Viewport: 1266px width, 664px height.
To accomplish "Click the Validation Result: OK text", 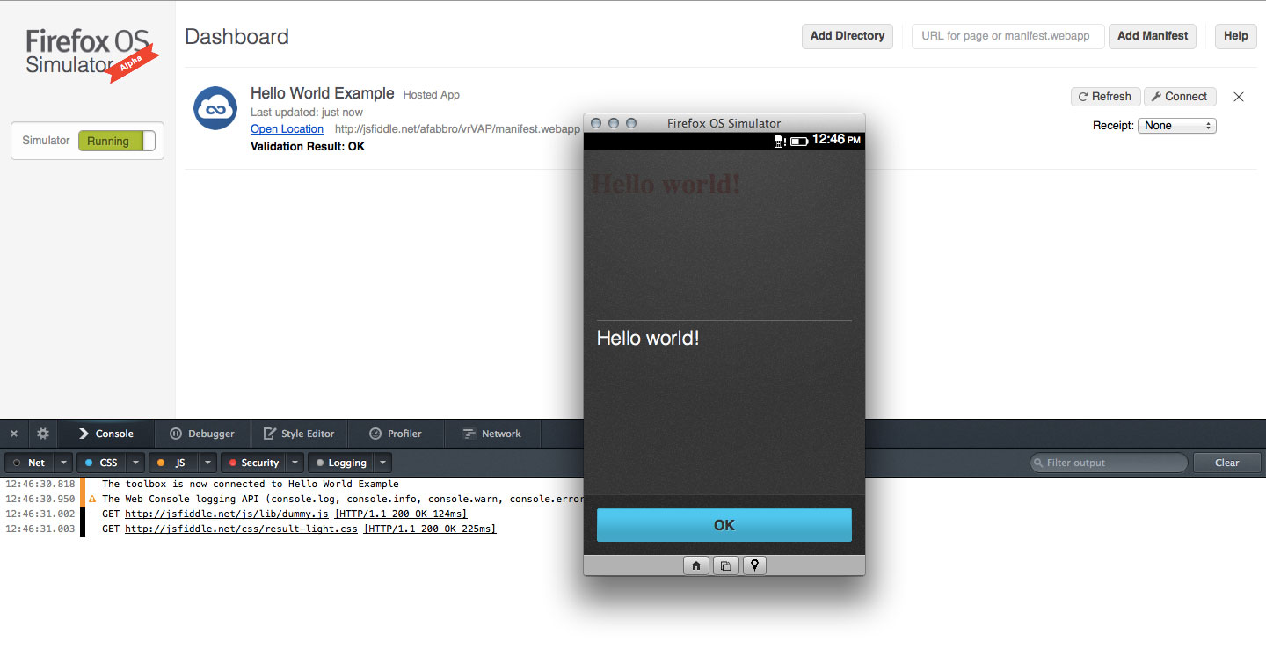I will click(x=308, y=147).
